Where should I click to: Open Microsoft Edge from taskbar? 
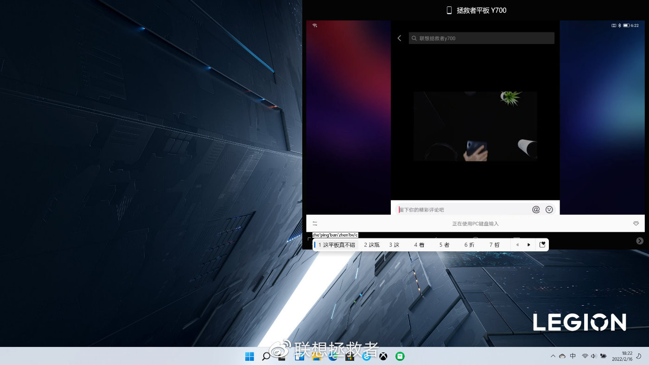(x=333, y=356)
